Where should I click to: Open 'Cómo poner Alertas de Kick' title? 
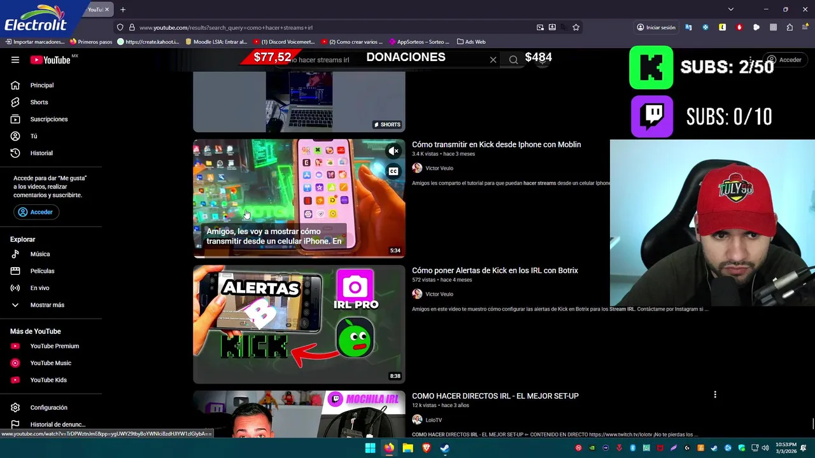(495, 270)
